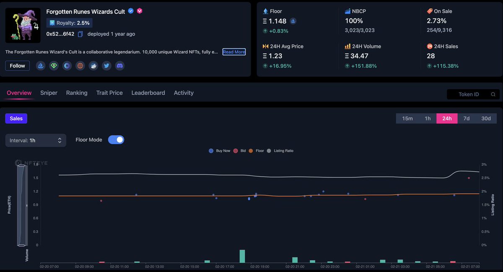
Task: Click the price axis zoom slider handle
Action: point(27,205)
